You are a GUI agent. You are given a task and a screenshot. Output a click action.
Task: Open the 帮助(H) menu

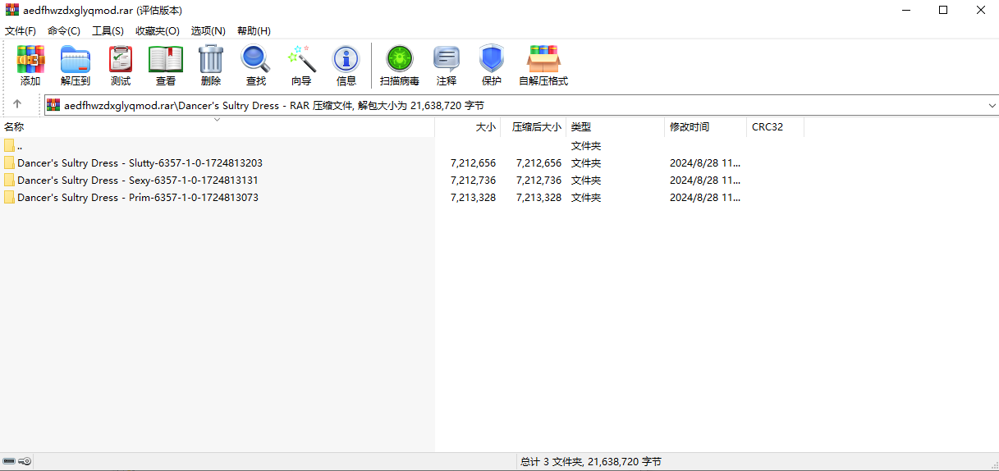pyautogui.click(x=254, y=30)
